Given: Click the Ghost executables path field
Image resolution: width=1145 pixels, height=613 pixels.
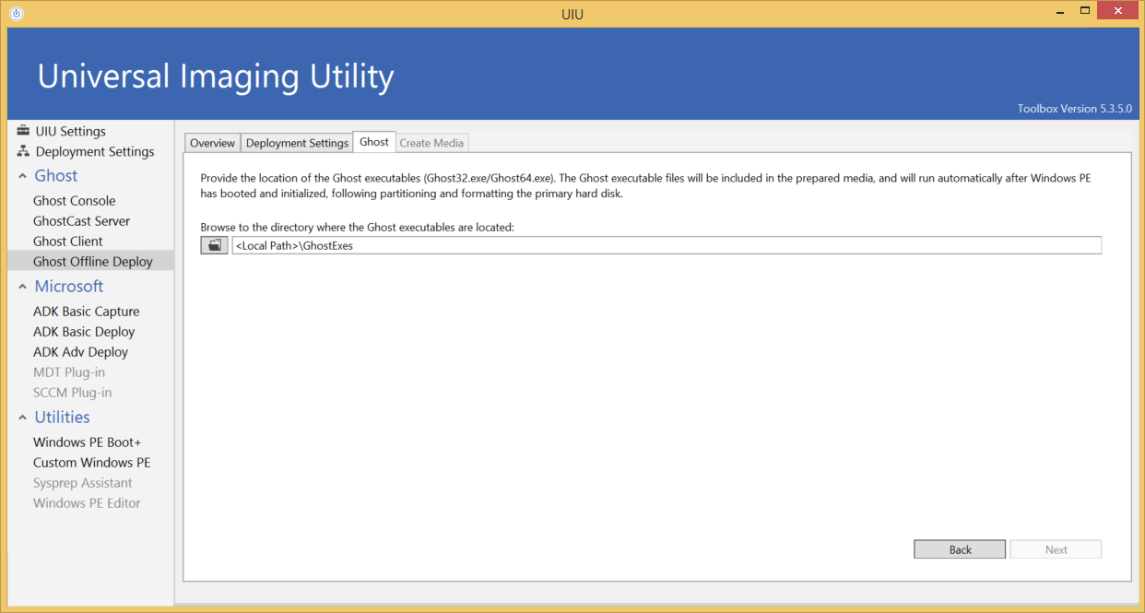Looking at the screenshot, I should tap(667, 245).
